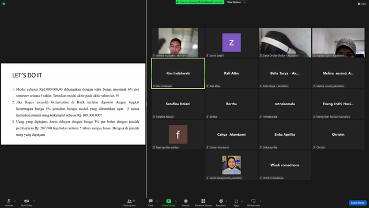
Task: Click muted mic icon beside Bertha label
Action: [208, 117]
